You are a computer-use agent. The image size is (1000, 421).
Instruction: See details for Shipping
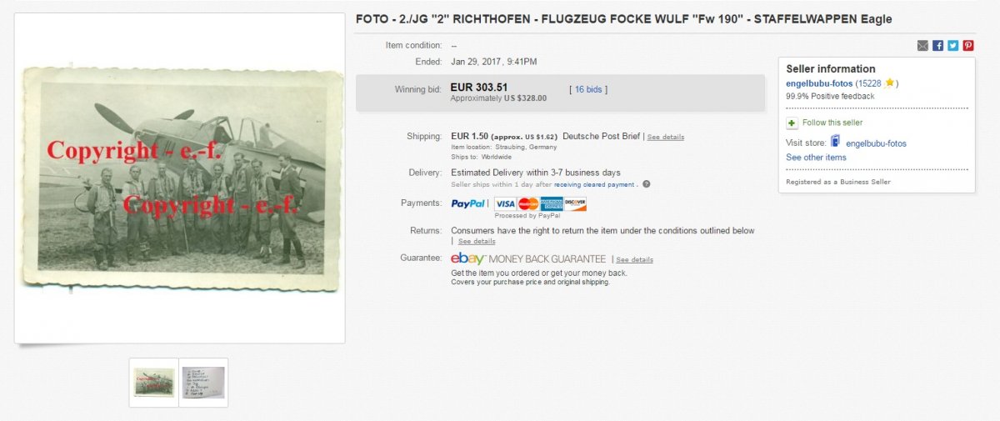[x=666, y=137]
